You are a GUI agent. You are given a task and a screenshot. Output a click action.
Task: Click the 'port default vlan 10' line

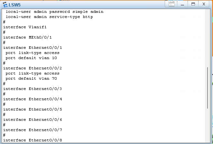31,58
